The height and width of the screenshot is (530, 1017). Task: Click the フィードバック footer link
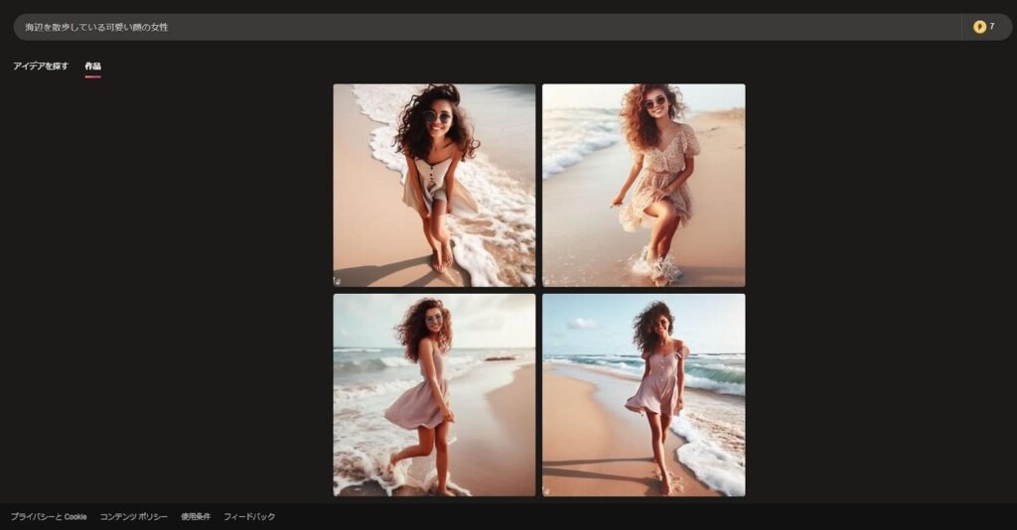point(249,517)
